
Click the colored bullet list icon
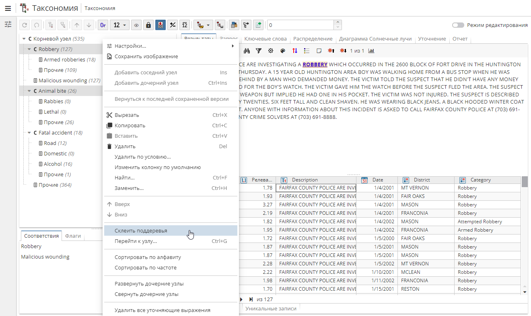coord(307,51)
